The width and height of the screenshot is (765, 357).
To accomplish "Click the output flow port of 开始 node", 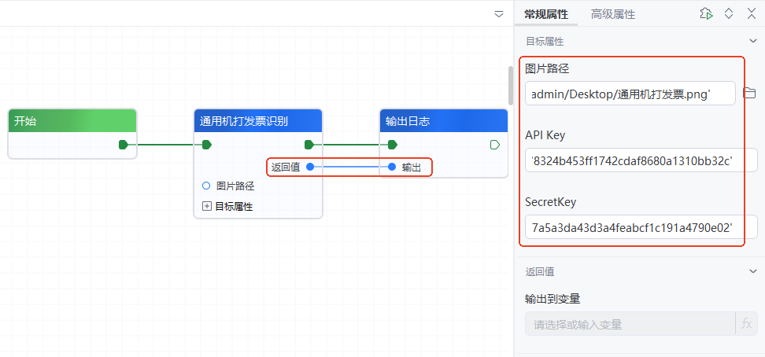I will [123, 144].
